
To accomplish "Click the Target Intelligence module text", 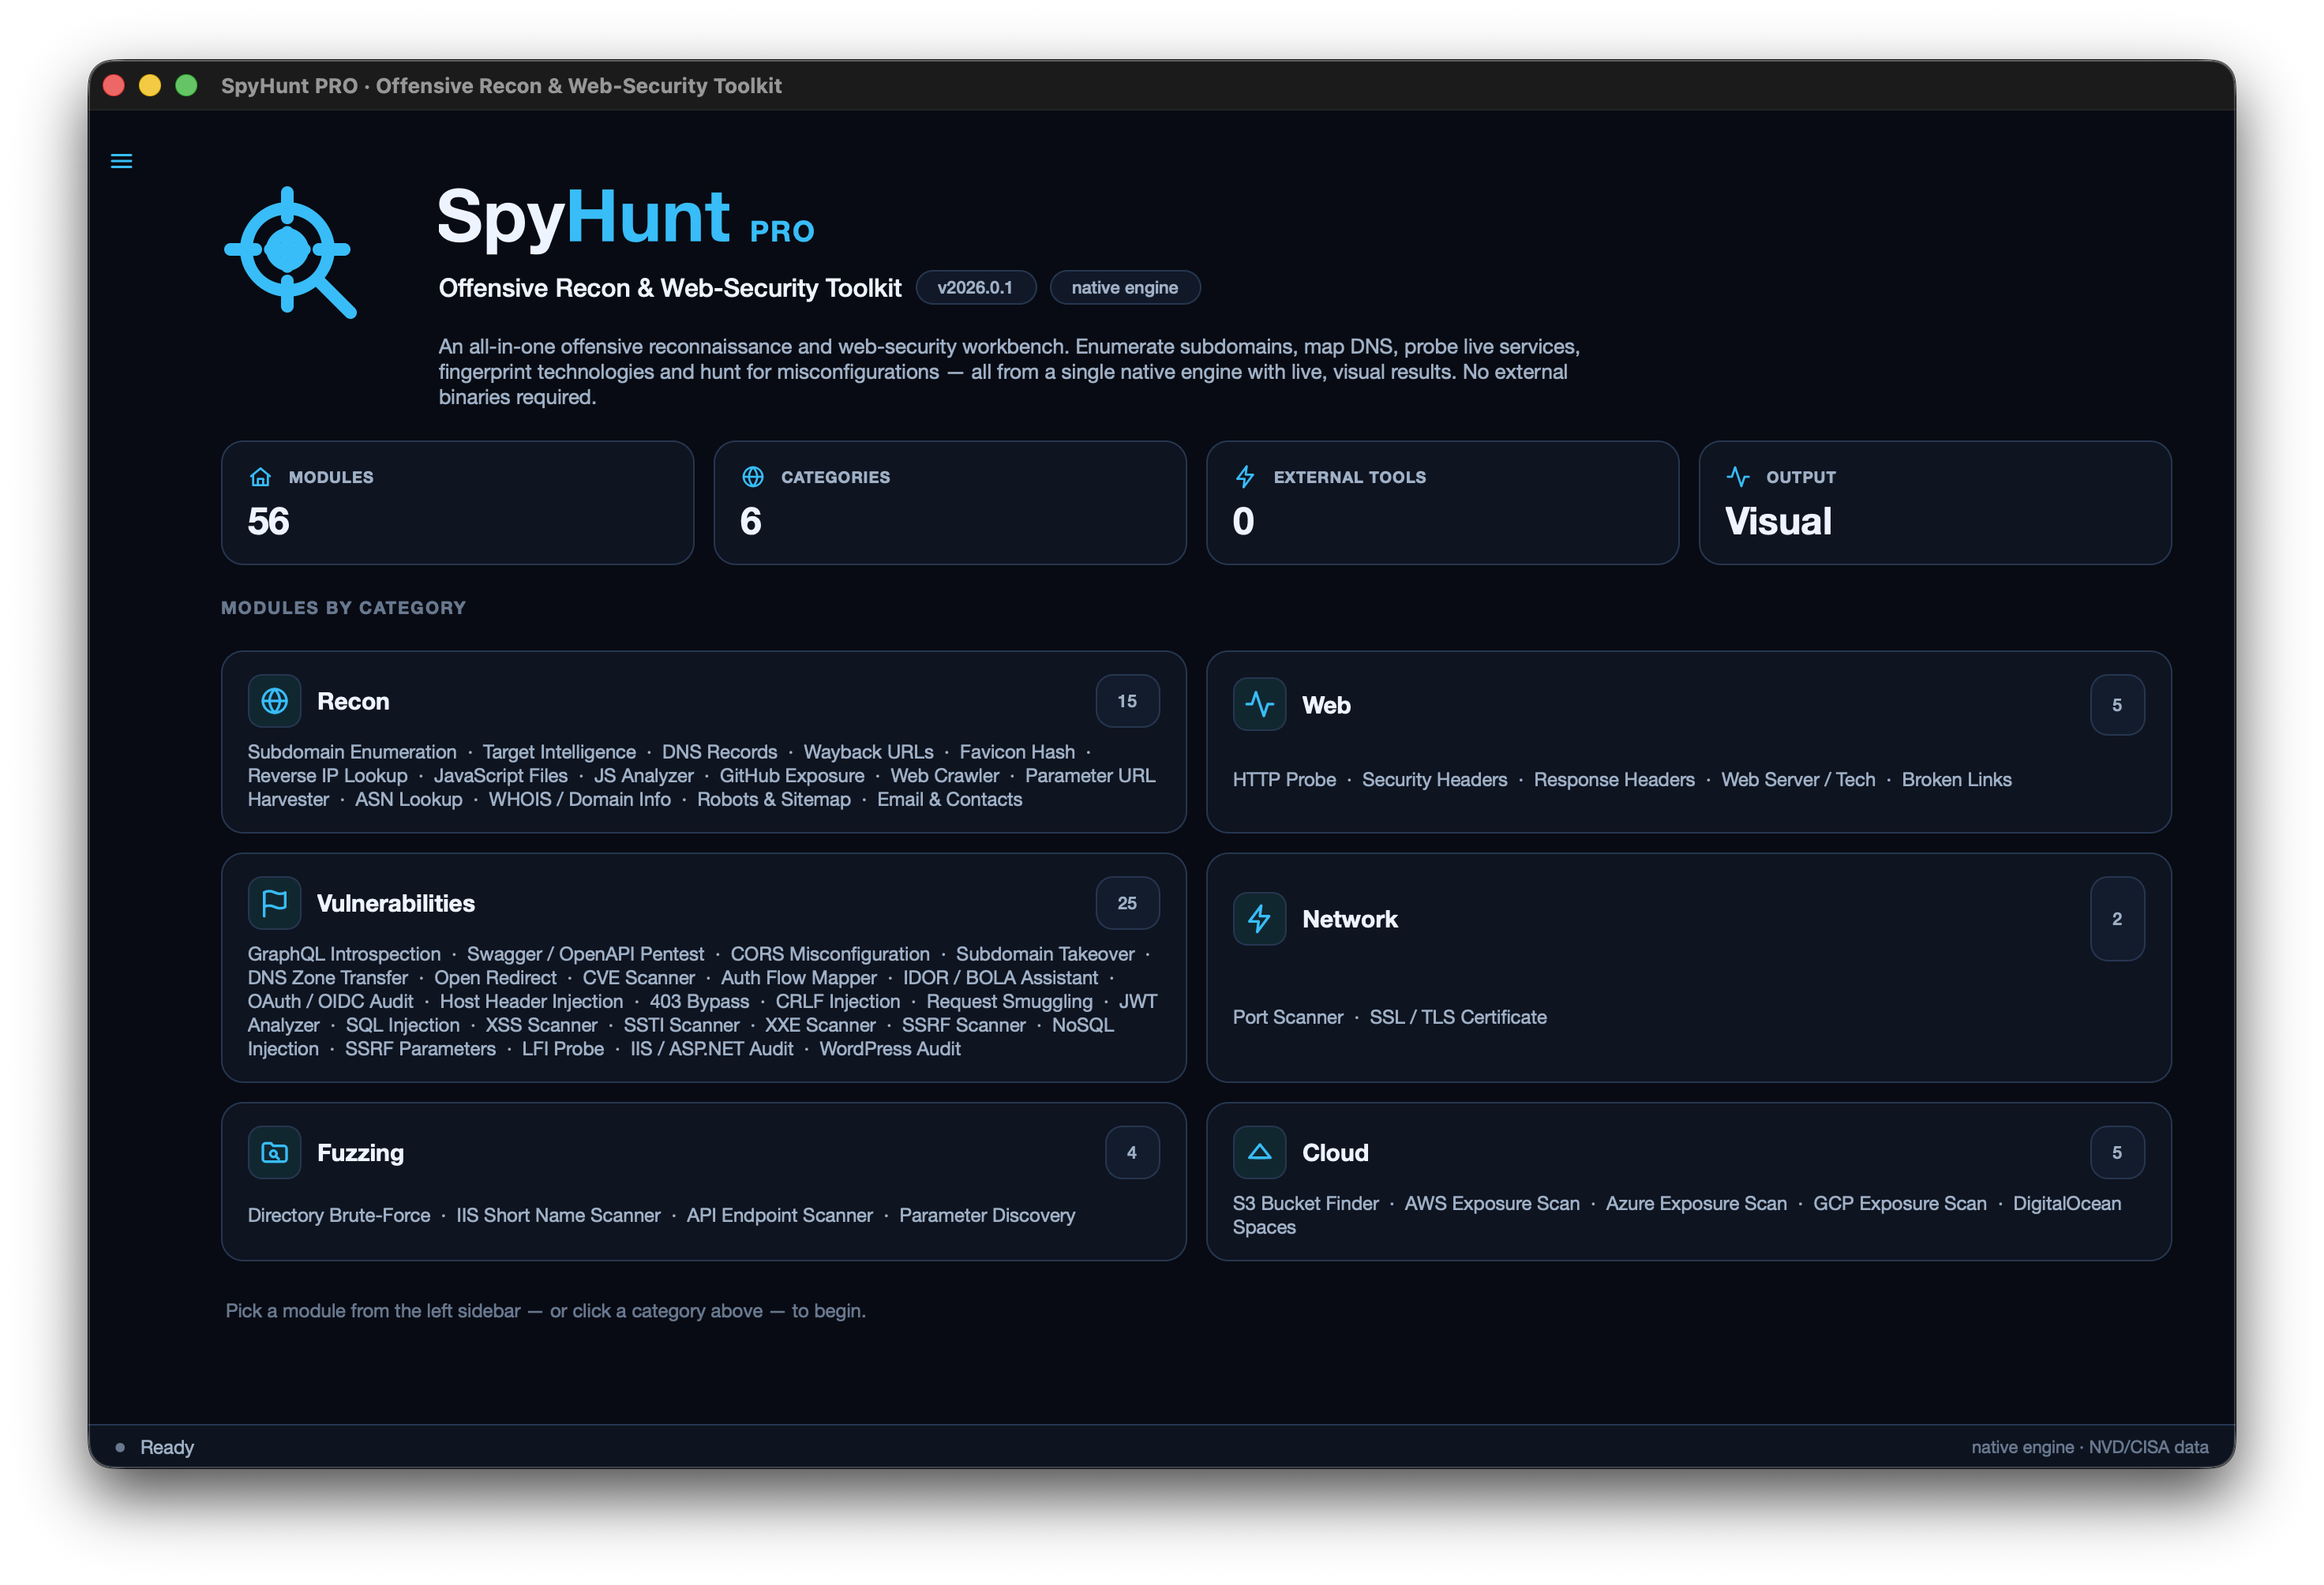I will [559, 752].
